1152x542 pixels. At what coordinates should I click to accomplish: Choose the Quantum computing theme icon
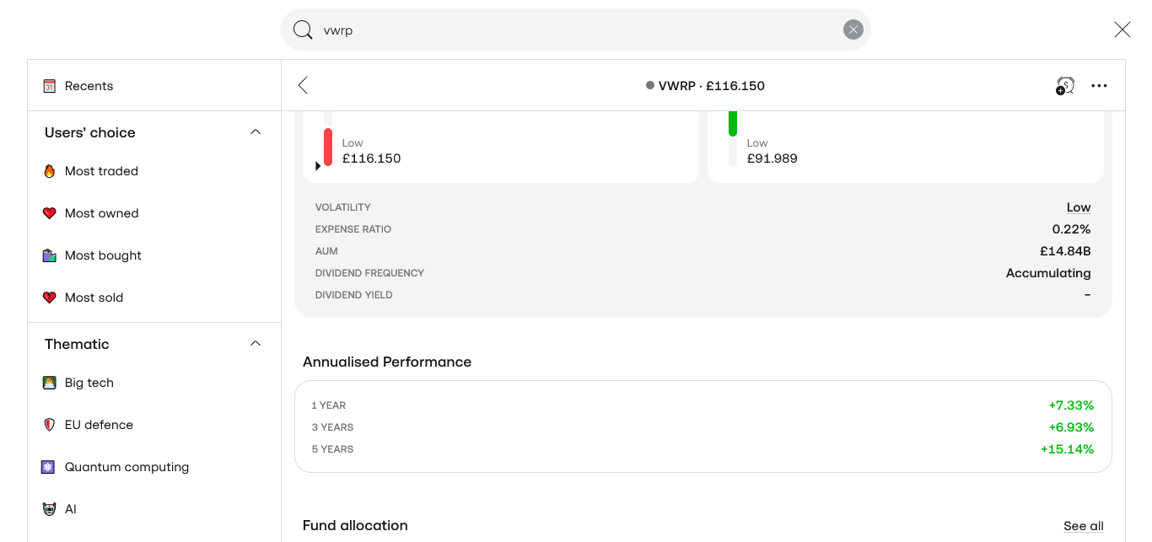[49, 467]
